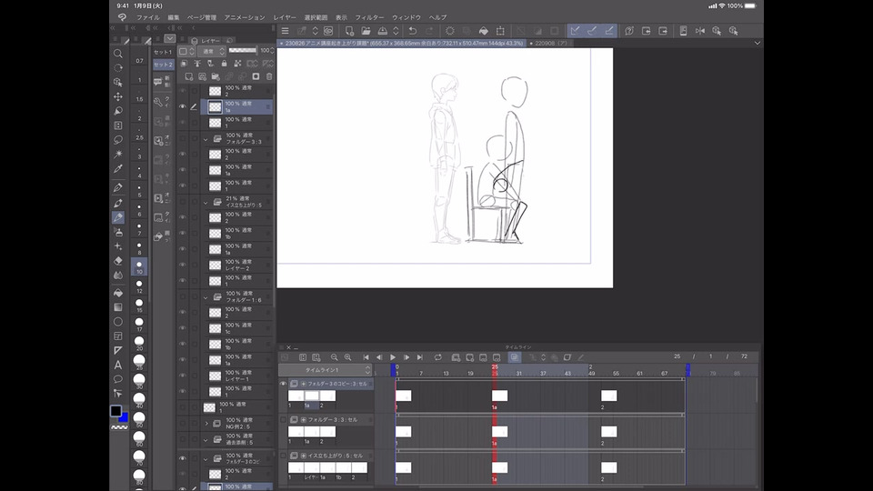
Task: Zoom in the timeline view
Action: coord(347,357)
